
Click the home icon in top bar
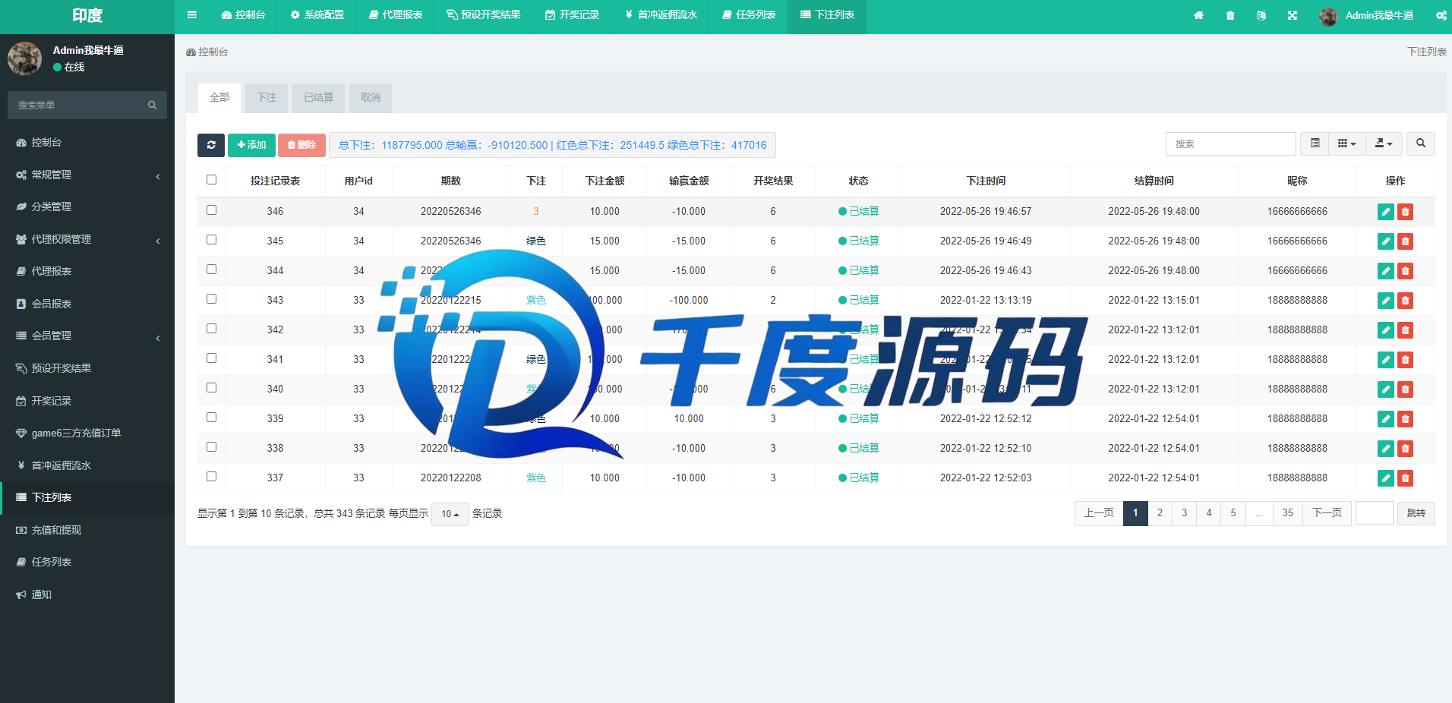[x=1198, y=15]
